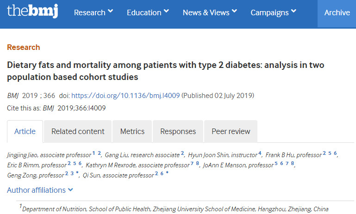Switch to the Peer review tab
Image resolution: width=356 pixels, height=214 pixels.
pos(231,131)
